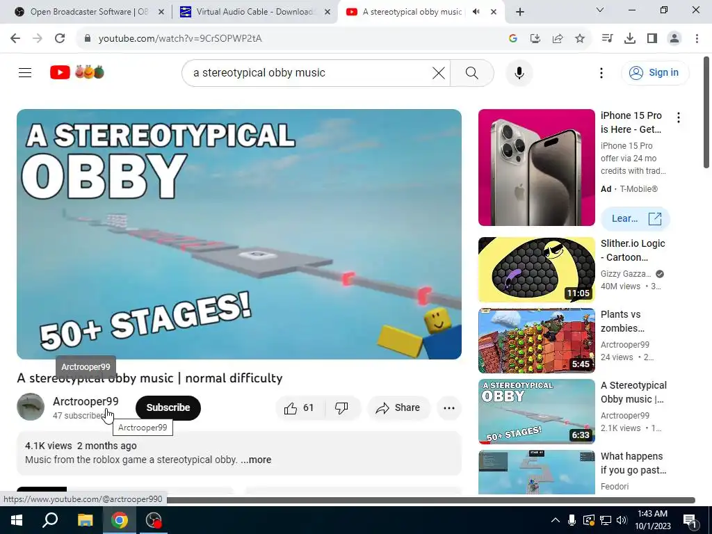The height and width of the screenshot is (534, 712).
Task: Close the Virtual Audio Cable tab
Action: [x=327, y=12]
